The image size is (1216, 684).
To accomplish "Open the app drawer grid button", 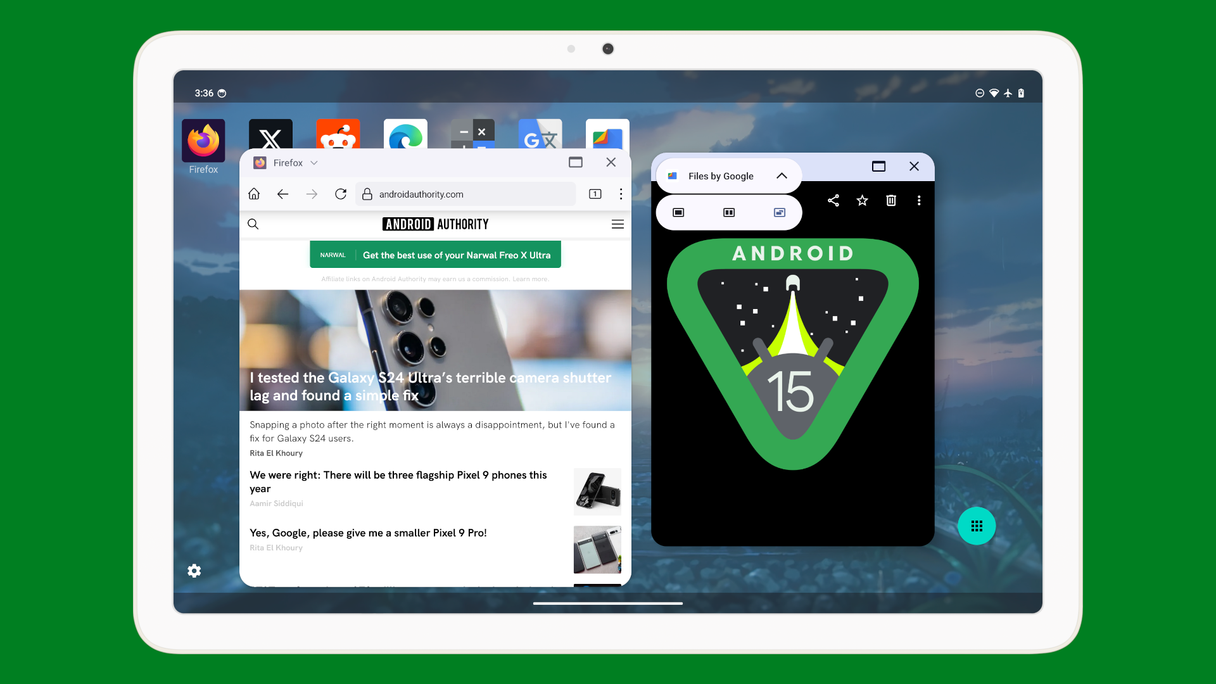I will click(975, 526).
